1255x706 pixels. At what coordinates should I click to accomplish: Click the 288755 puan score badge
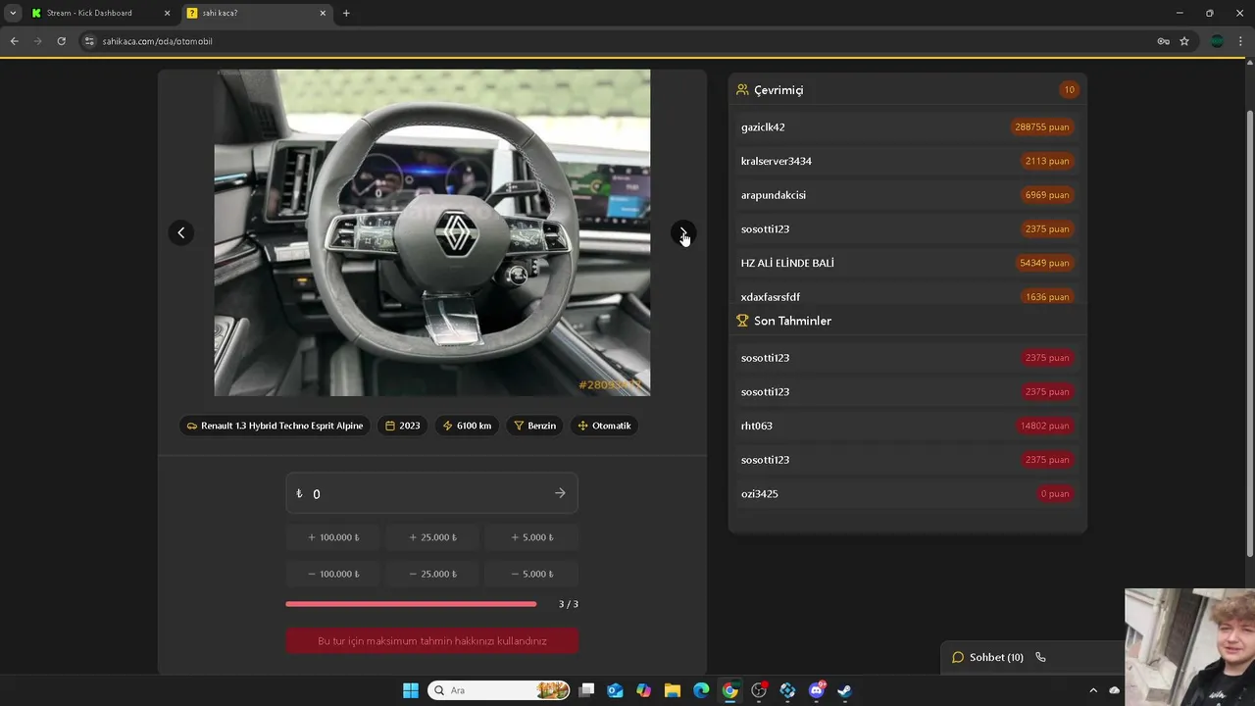pos(1042,126)
